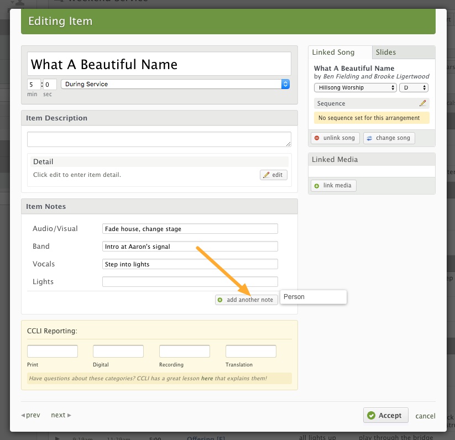Click the Ben Fielding and Brooke Ligertwood text
Image resolution: width=455 pixels, height=440 pixels.
(x=376, y=76)
